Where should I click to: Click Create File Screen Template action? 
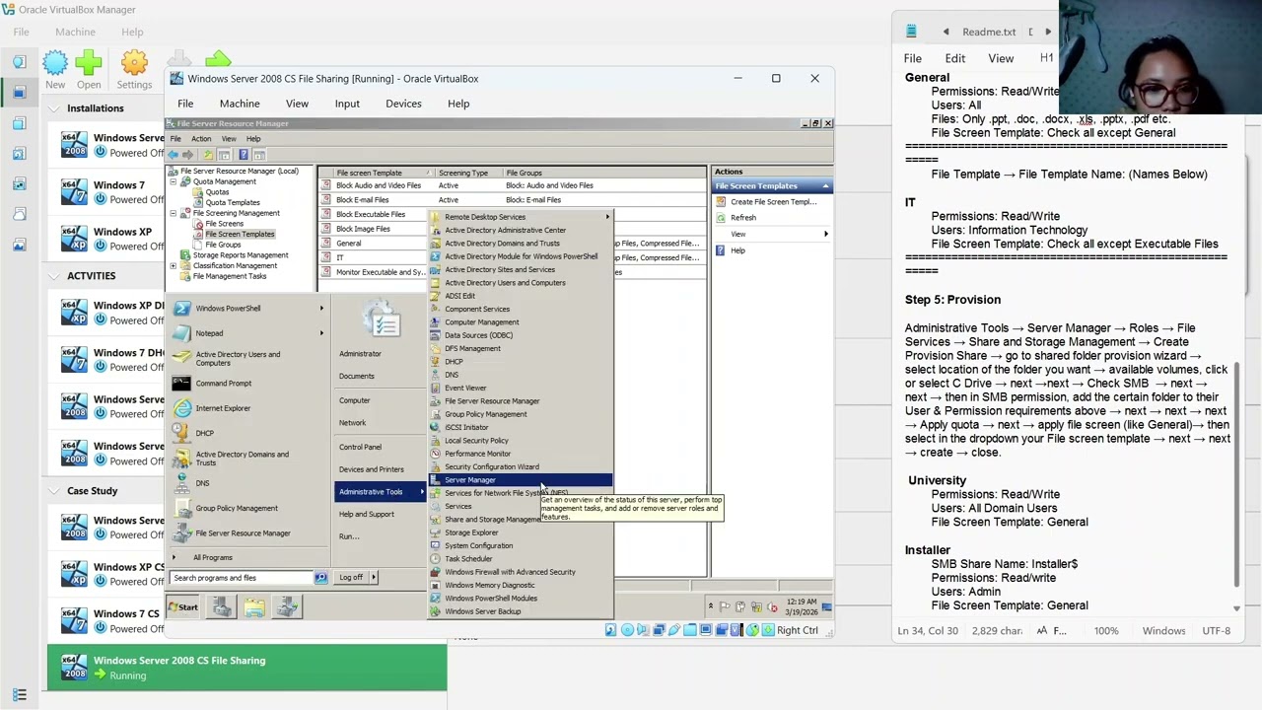click(773, 202)
